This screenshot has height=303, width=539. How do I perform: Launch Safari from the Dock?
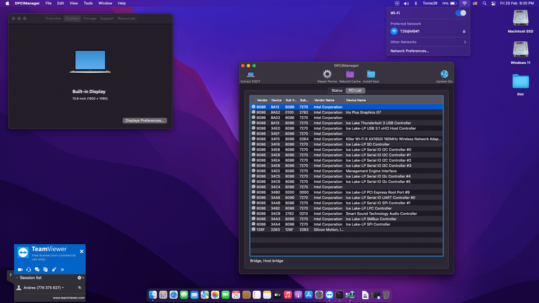point(173,295)
